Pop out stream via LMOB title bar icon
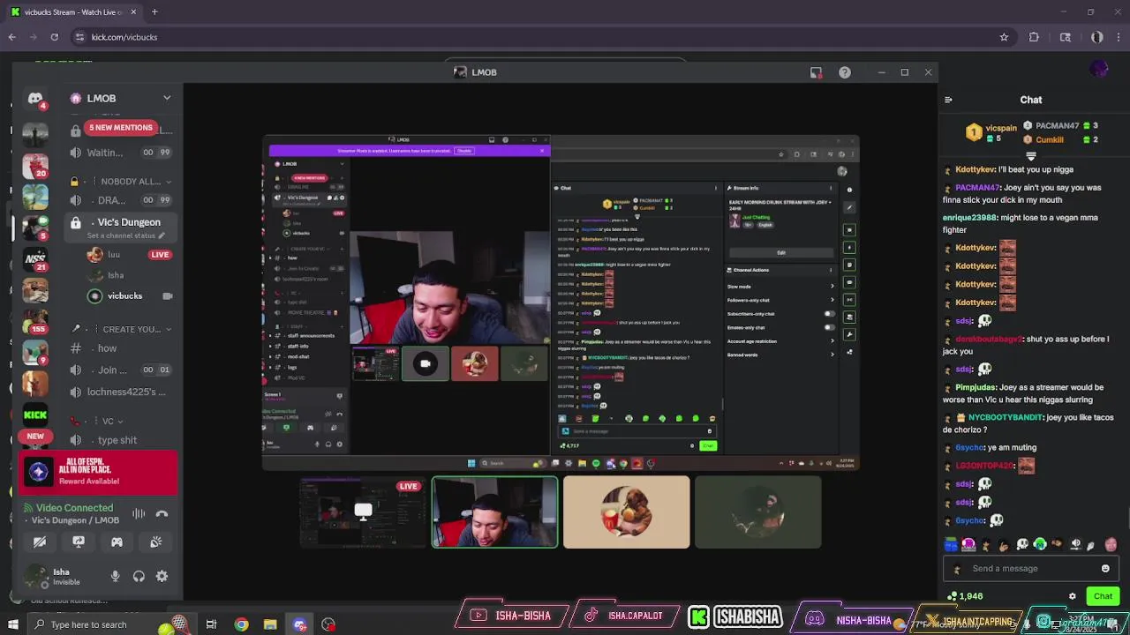 [816, 72]
